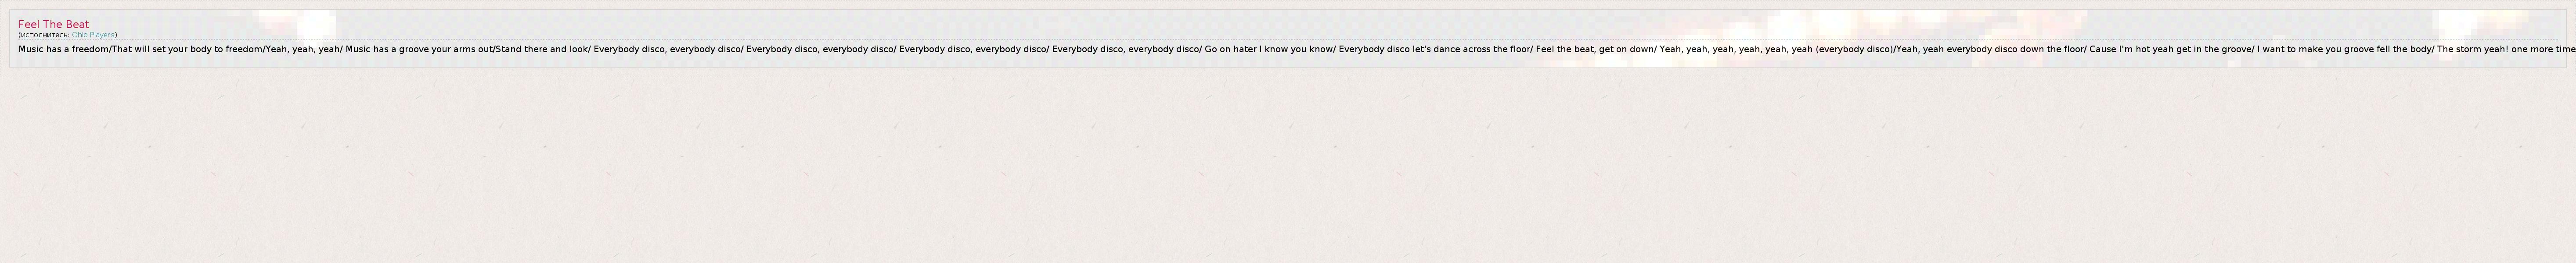Open the "Feel The Beat" song title
The height and width of the screenshot is (263, 2576).
pos(53,24)
